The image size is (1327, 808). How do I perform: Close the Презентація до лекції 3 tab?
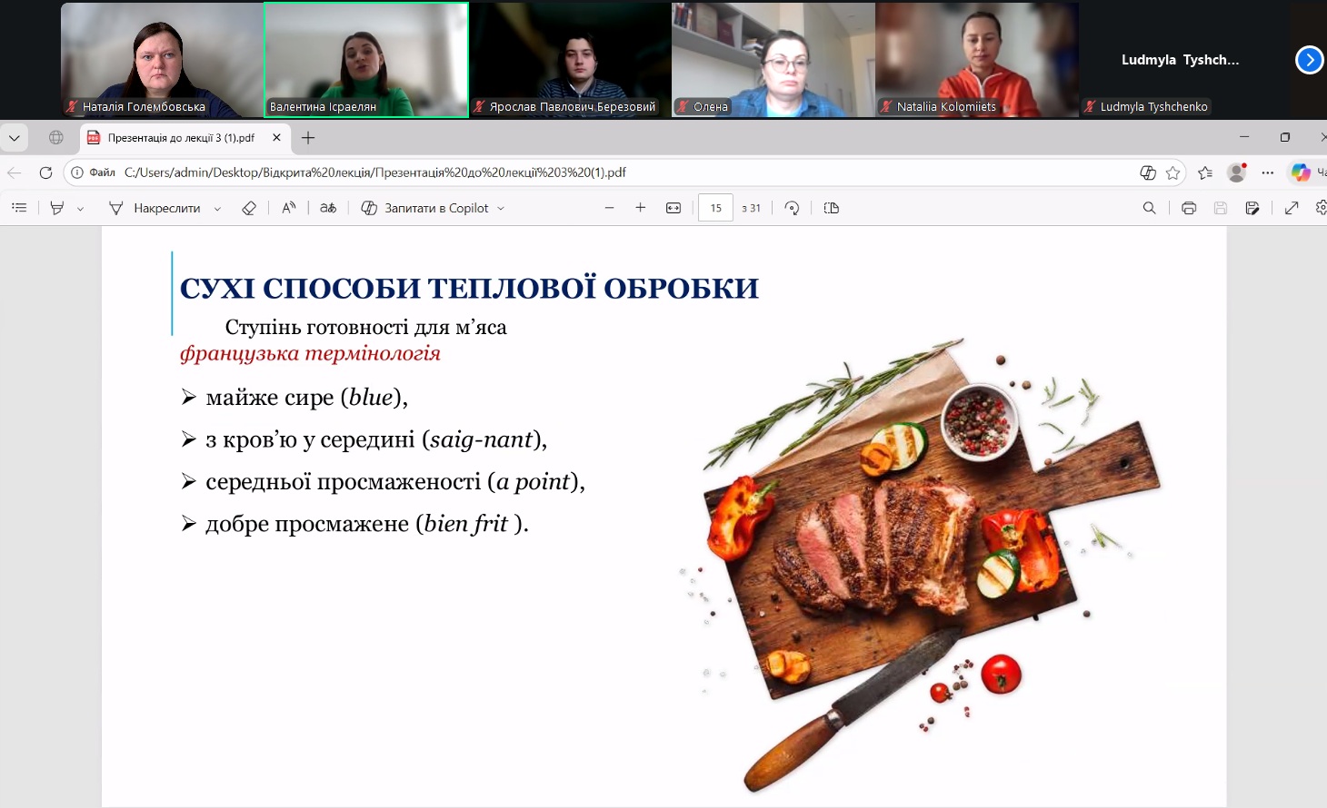[x=276, y=138]
